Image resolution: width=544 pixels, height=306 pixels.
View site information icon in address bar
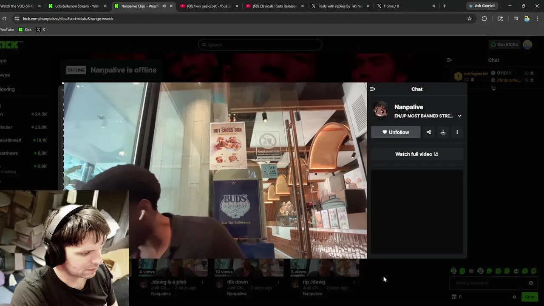pyautogui.click(x=17, y=19)
